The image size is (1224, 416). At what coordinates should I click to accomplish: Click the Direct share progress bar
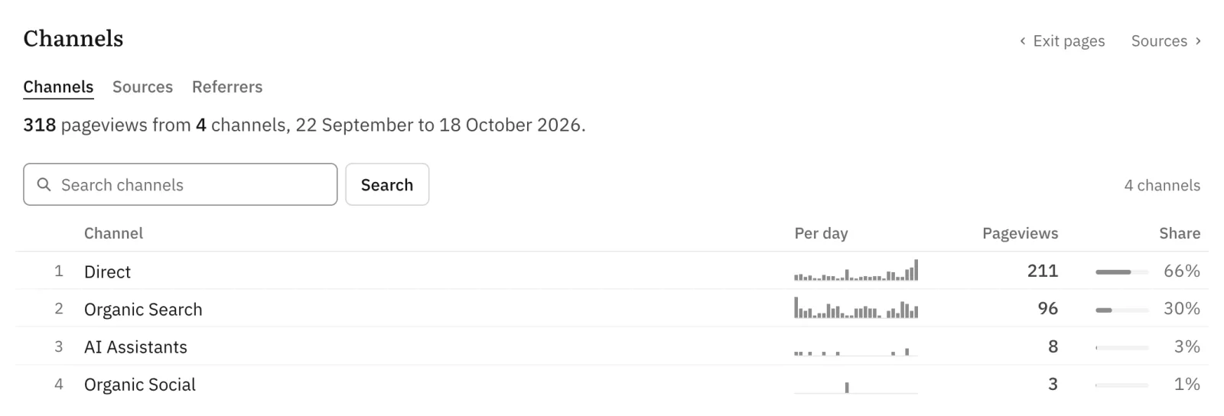(x=1121, y=271)
